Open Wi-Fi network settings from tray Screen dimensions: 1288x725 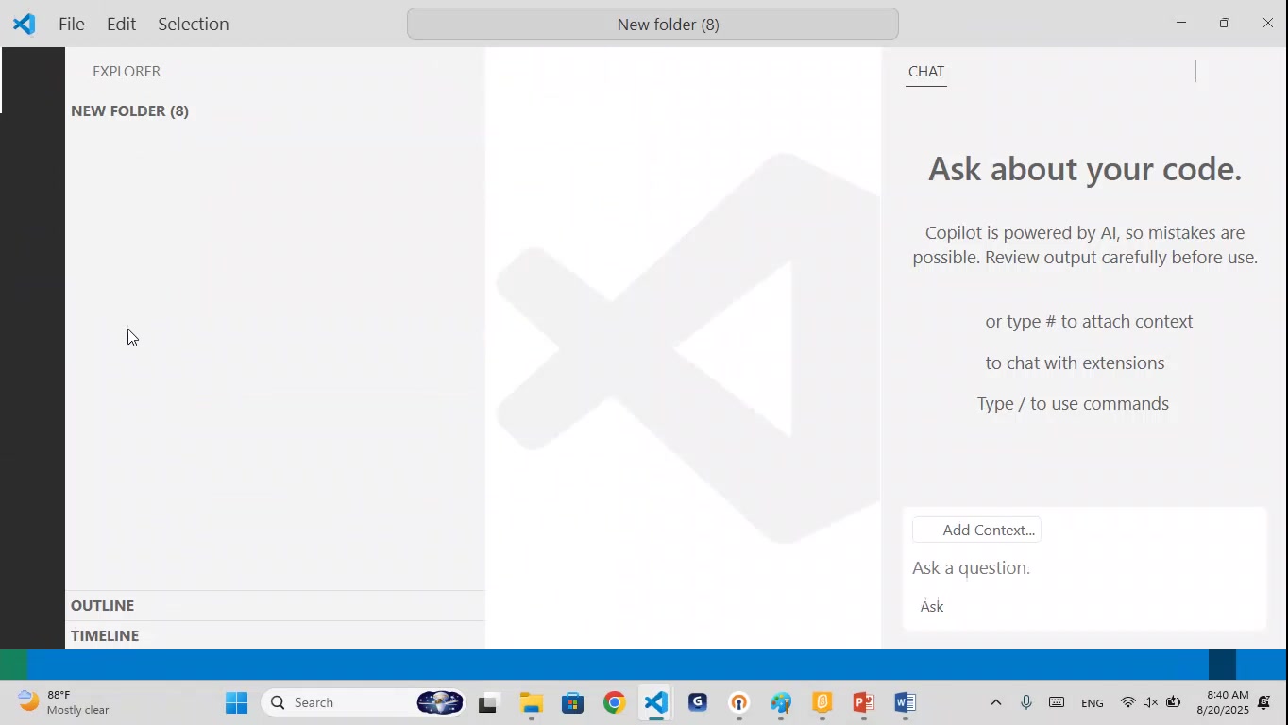1127,702
